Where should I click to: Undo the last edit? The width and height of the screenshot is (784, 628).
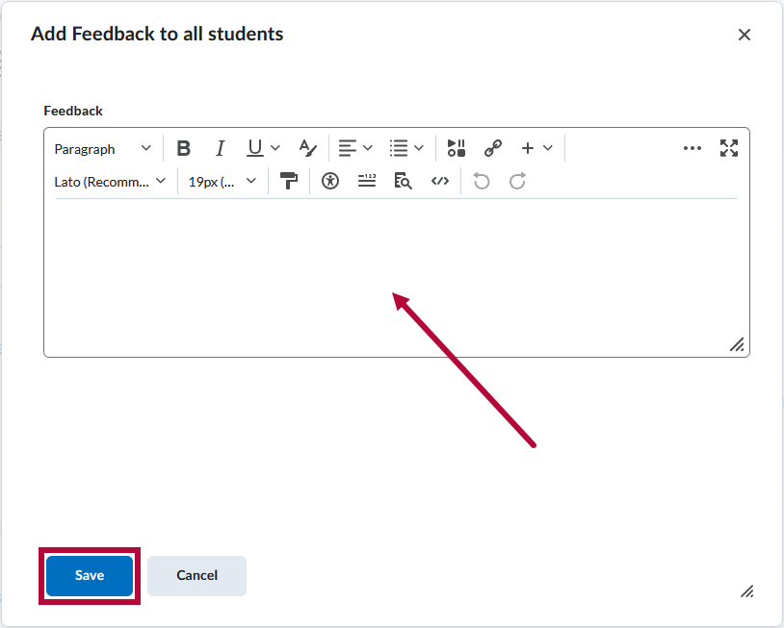[482, 181]
